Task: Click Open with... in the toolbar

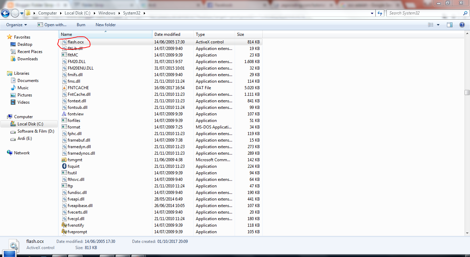Action: tap(52, 24)
